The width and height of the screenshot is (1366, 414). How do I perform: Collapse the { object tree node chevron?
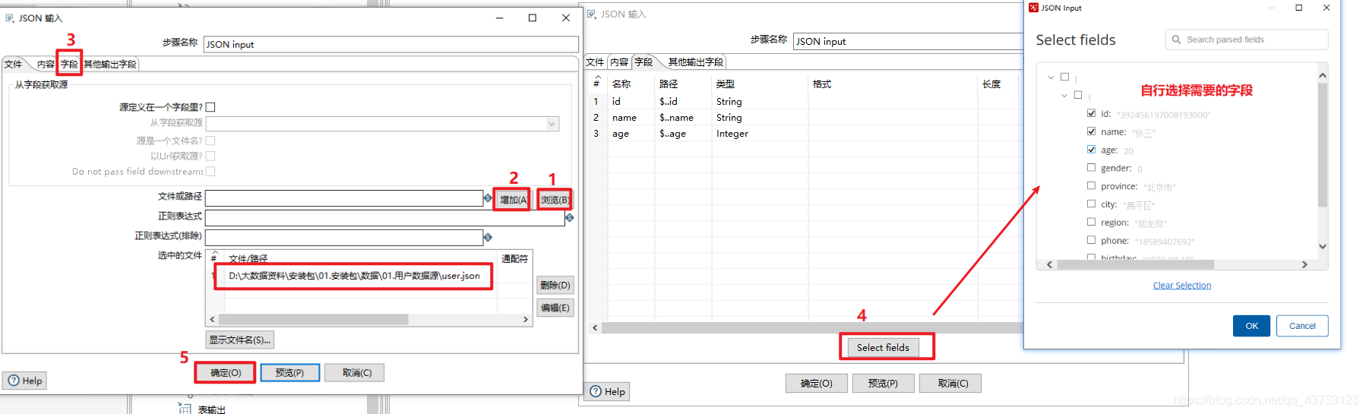click(1064, 96)
